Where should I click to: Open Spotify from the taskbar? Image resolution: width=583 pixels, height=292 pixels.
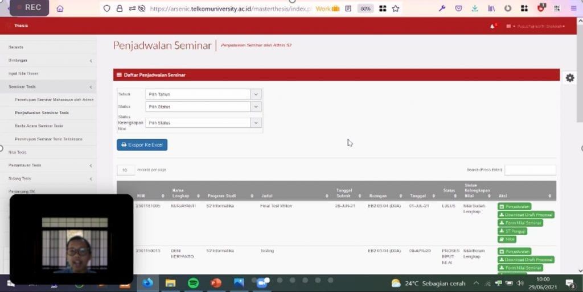(x=193, y=283)
